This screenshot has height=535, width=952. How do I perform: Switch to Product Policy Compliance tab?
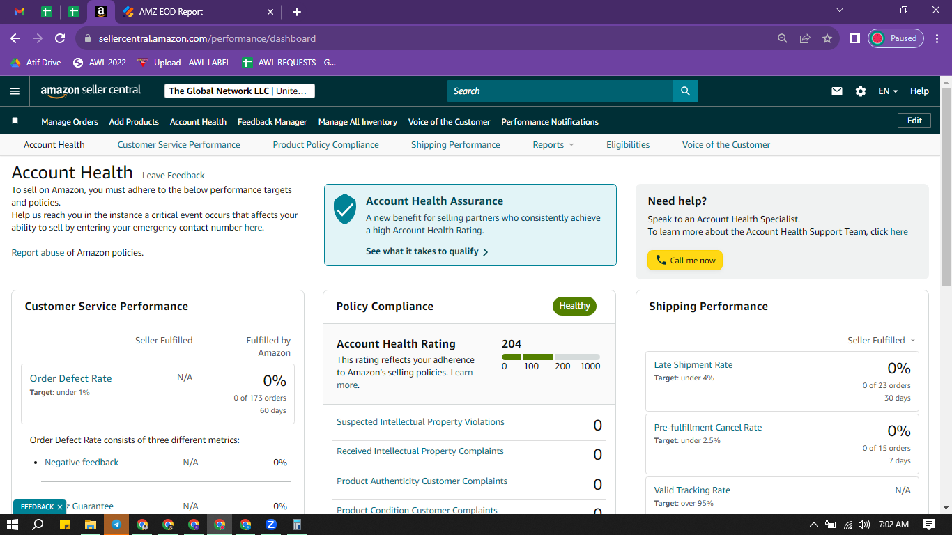[x=325, y=145]
